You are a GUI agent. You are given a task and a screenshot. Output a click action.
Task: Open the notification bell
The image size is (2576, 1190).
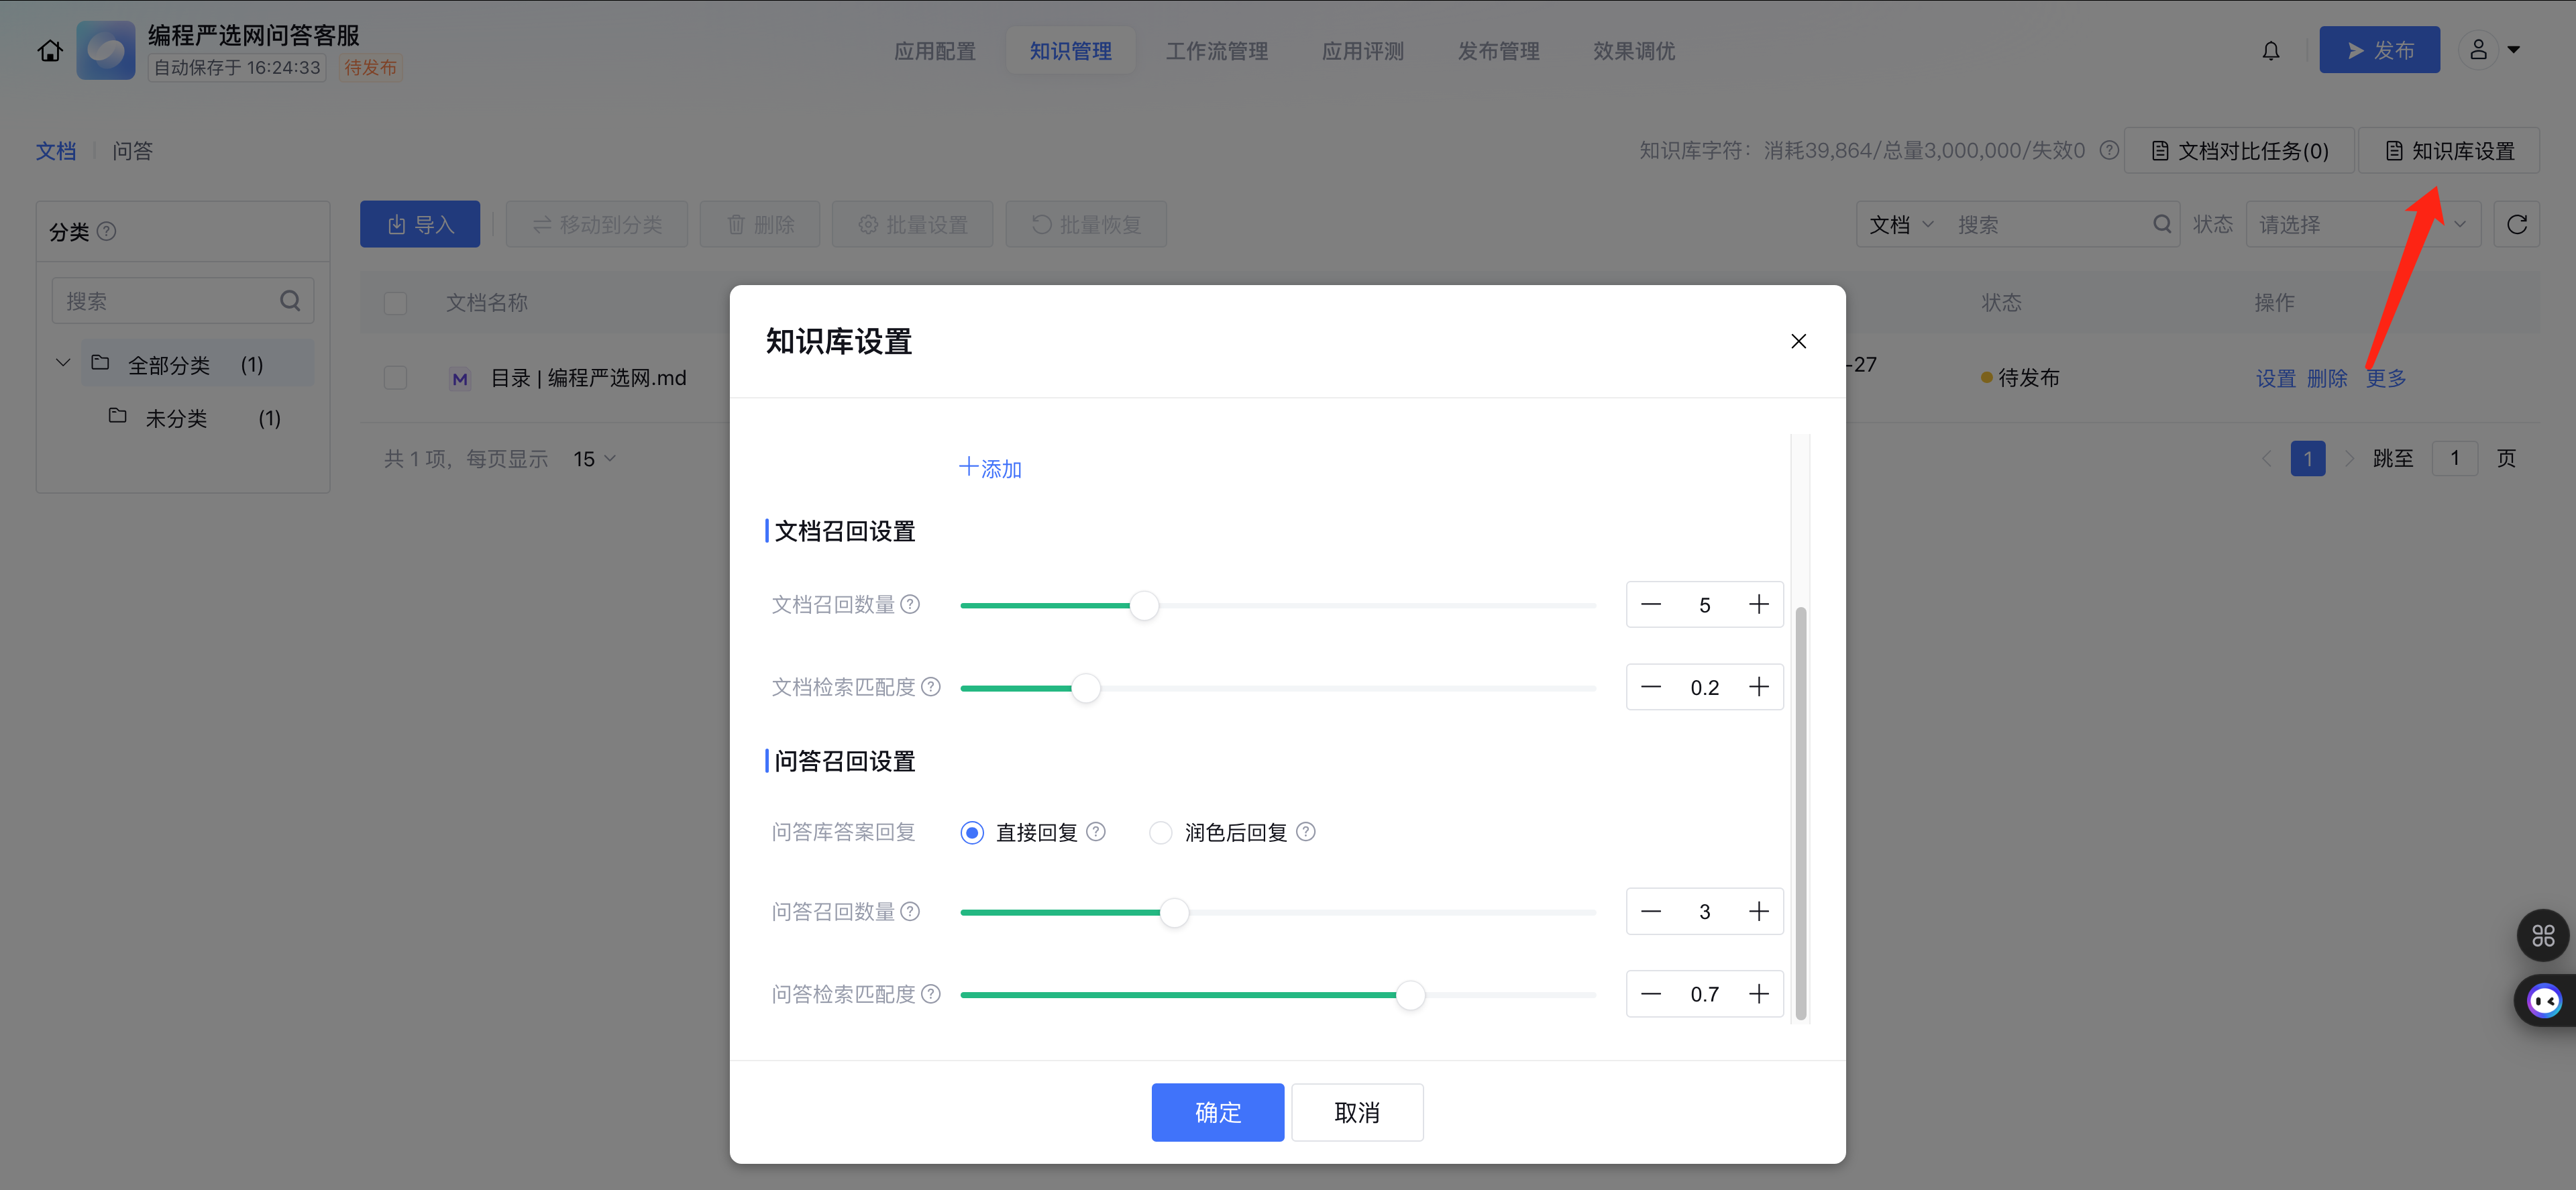click(x=2271, y=51)
